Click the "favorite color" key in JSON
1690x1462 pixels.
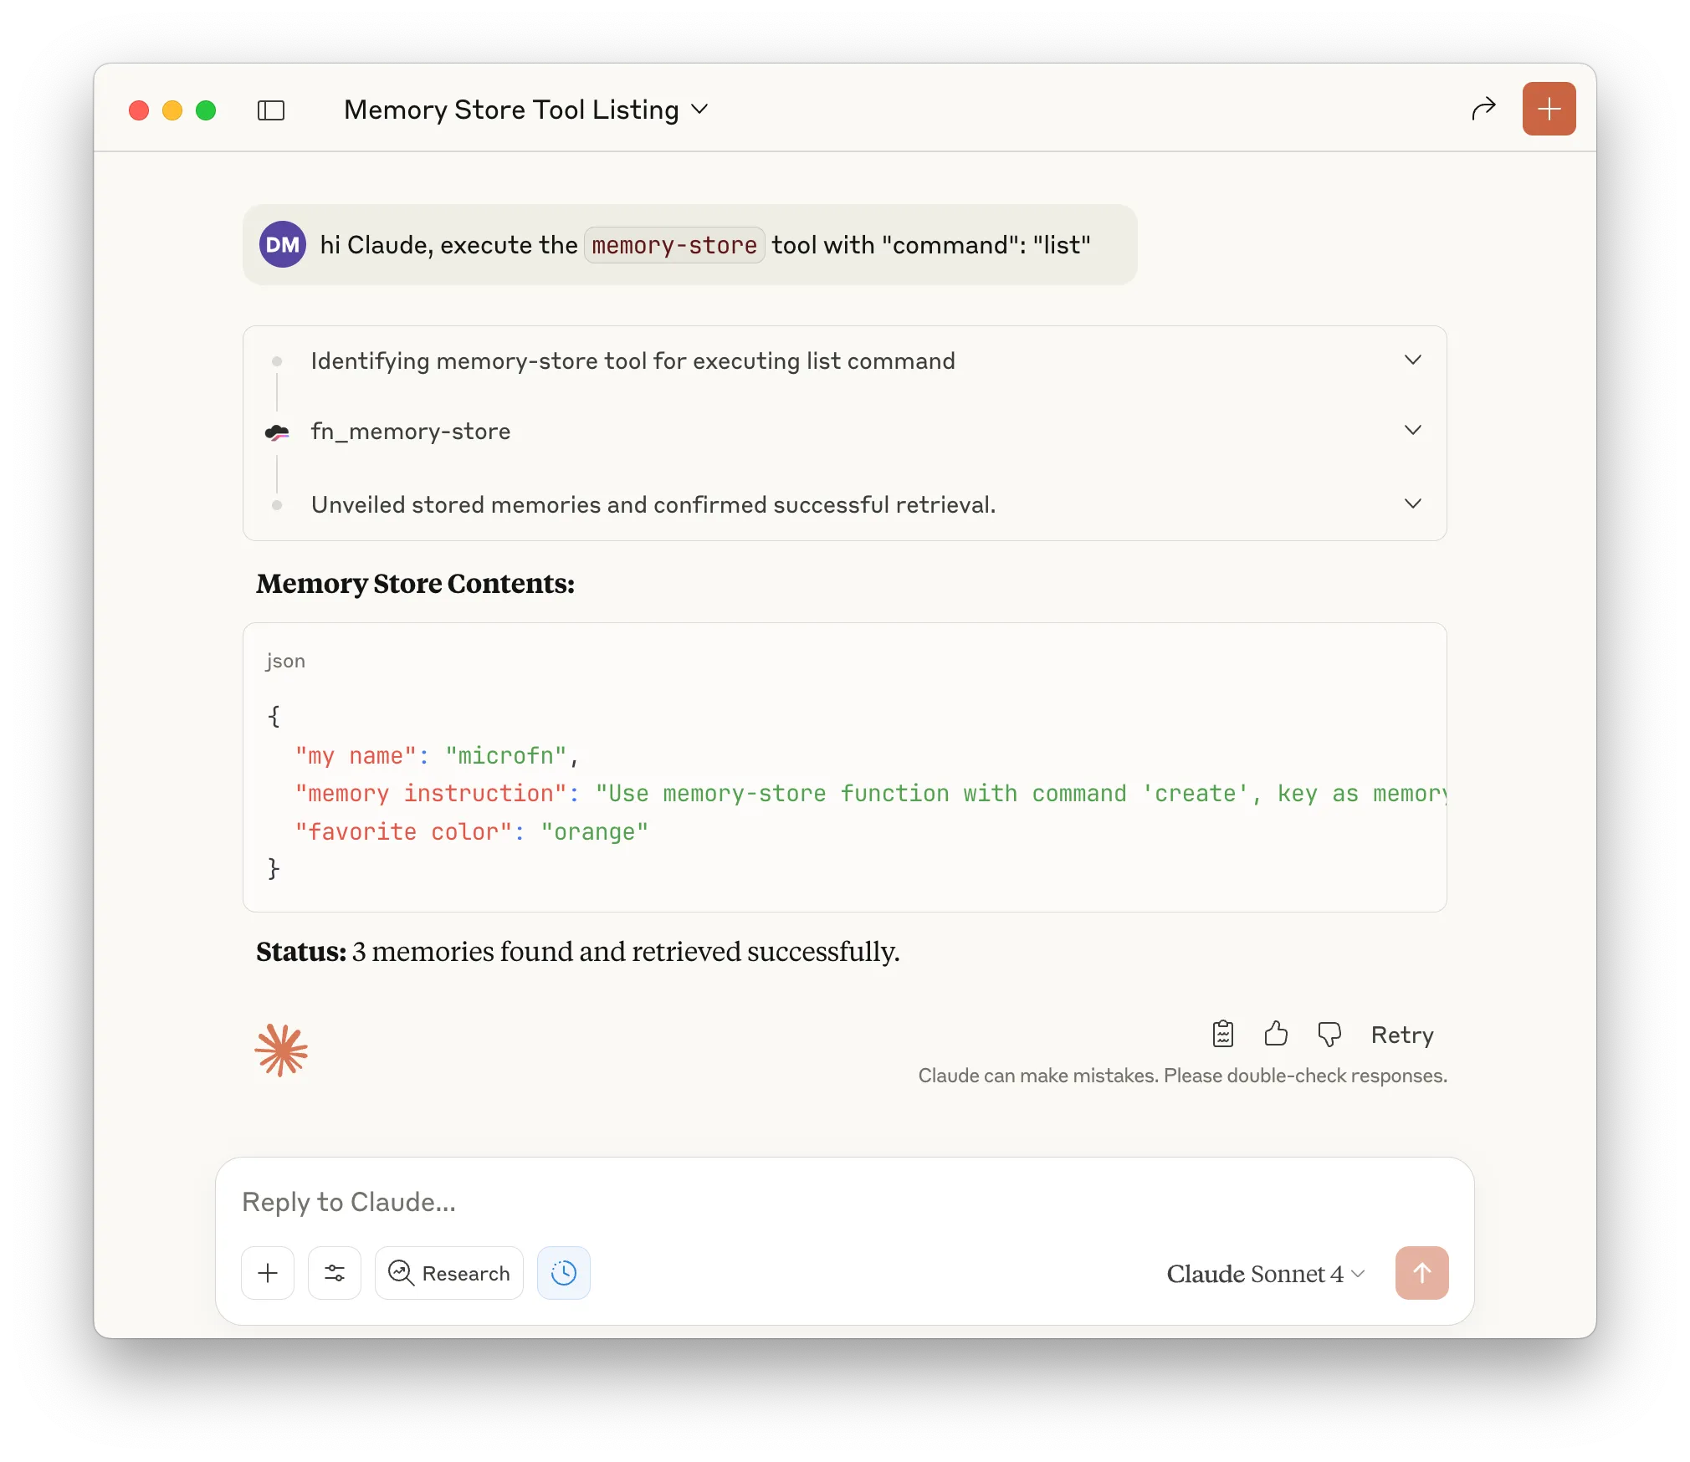(403, 831)
